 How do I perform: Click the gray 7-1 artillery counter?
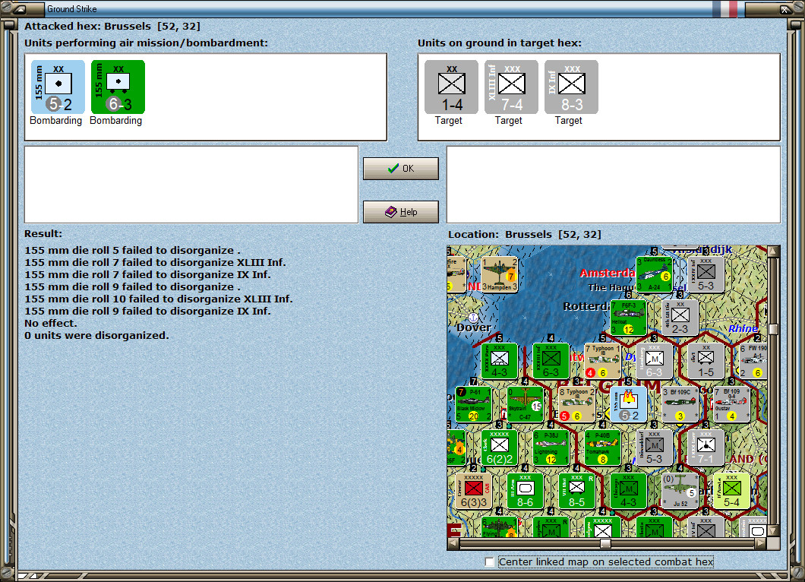pyautogui.click(x=706, y=448)
